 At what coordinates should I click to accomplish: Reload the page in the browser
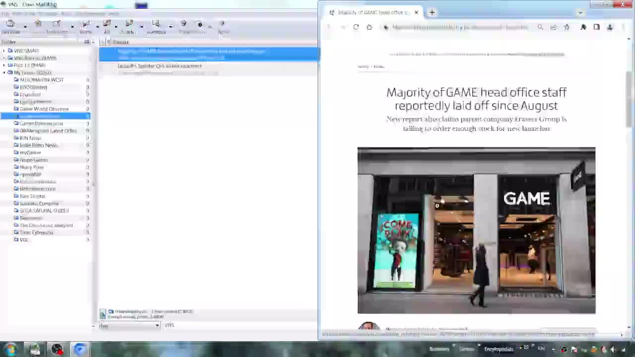click(356, 27)
